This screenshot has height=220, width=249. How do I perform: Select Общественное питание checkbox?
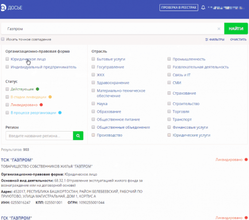[x=93, y=119]
